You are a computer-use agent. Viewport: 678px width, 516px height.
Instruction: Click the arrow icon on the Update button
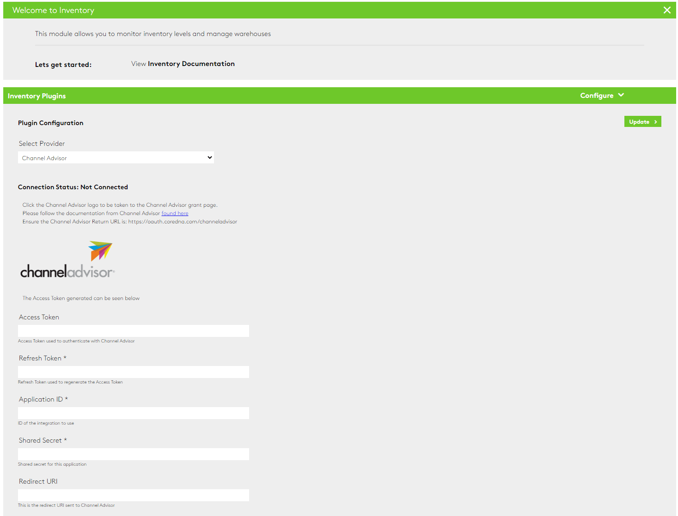[x=656, y=121]
